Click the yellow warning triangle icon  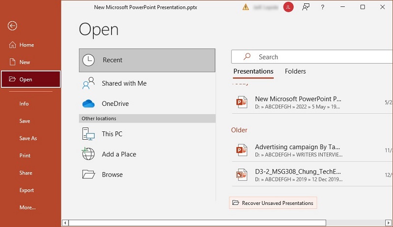[246, 7]
